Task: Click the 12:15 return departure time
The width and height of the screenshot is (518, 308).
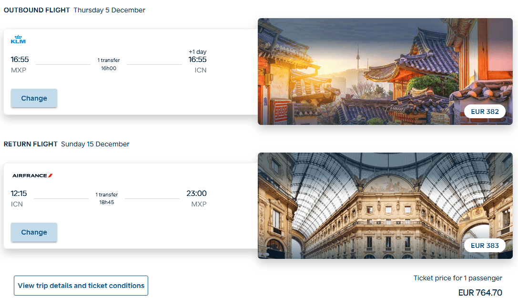Action: tap(19, 193)
